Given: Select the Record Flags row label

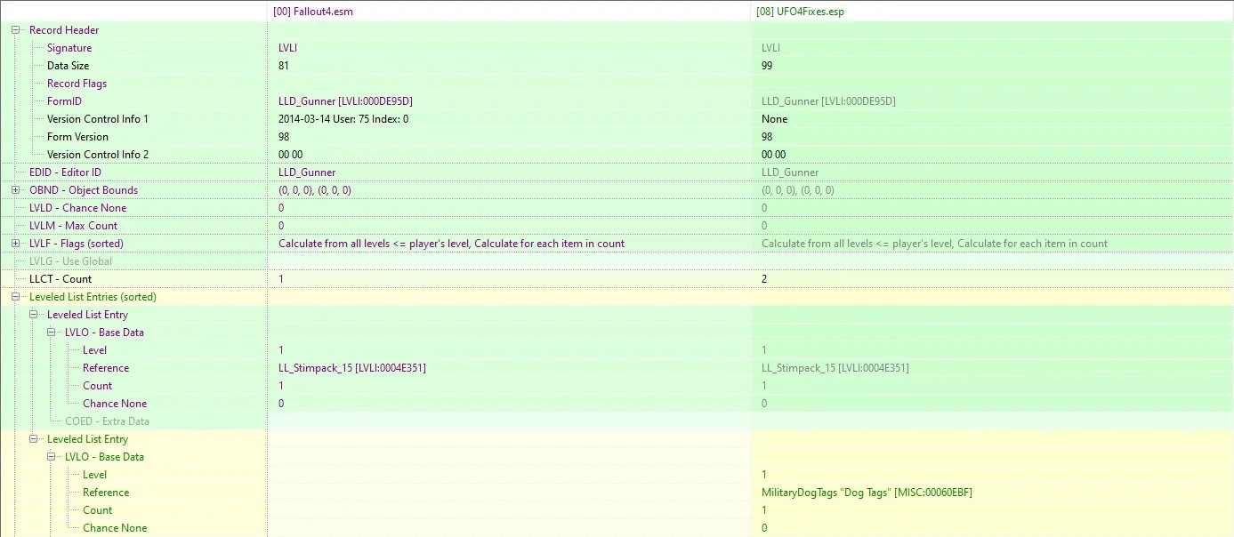Looking at the screenshot, I should tap(77, 84).
